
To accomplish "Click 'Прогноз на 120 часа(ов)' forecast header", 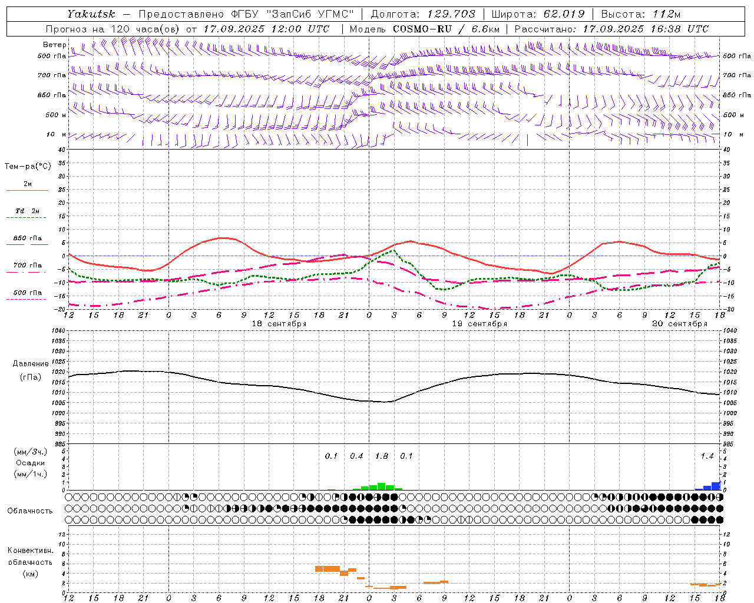I will click(x=113, y=29).
